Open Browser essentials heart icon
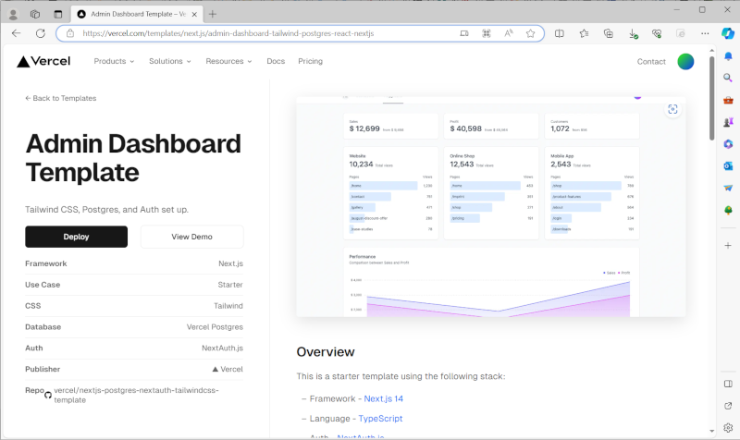The image size is (740, 440). click(657, 33)
